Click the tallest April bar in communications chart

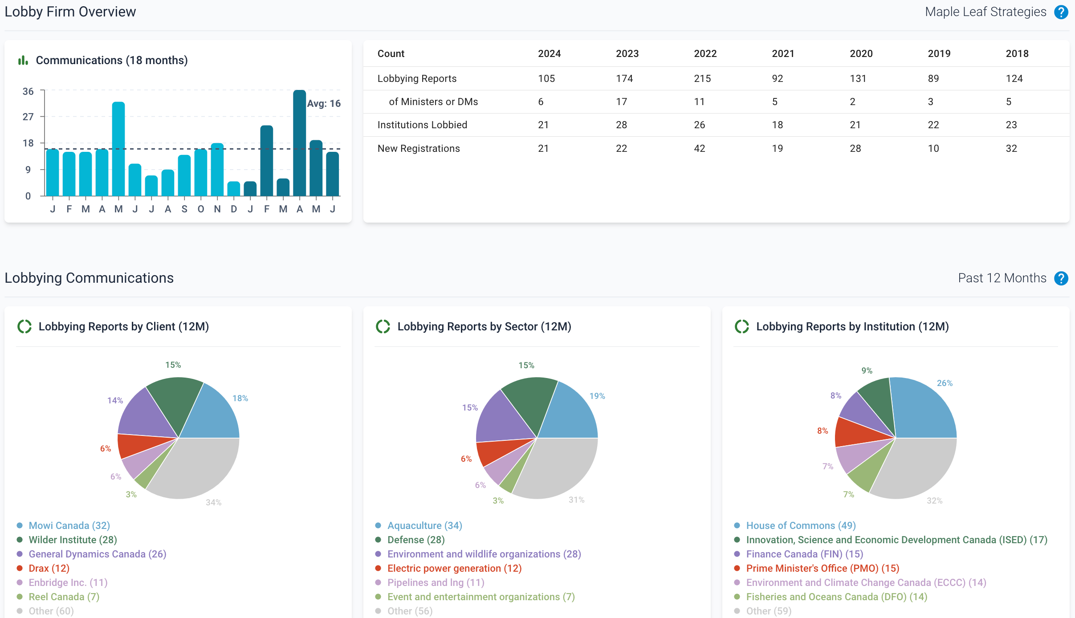click(300, 143)
